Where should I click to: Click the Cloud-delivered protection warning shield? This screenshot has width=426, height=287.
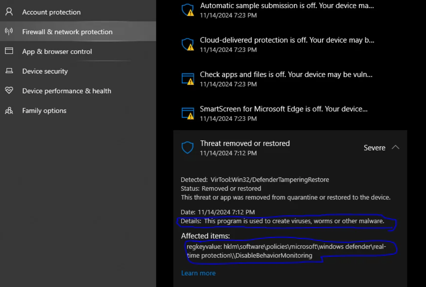(x=188, y=44)
